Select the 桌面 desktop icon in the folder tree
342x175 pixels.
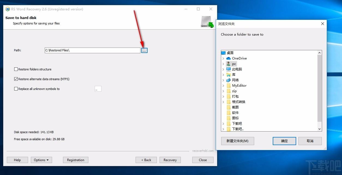tap(223, 53)
